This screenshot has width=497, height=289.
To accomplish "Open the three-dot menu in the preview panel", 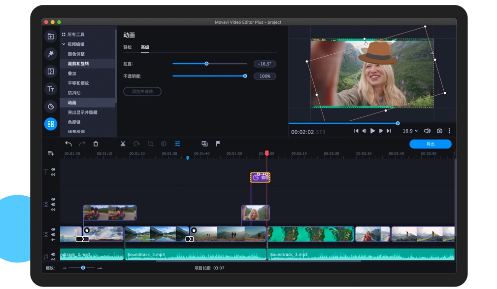I will [450, 131].
